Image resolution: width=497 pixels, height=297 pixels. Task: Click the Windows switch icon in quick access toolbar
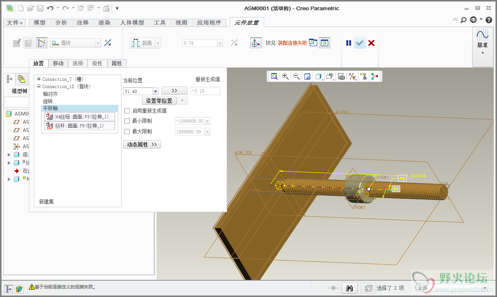(x=91, y=8)
